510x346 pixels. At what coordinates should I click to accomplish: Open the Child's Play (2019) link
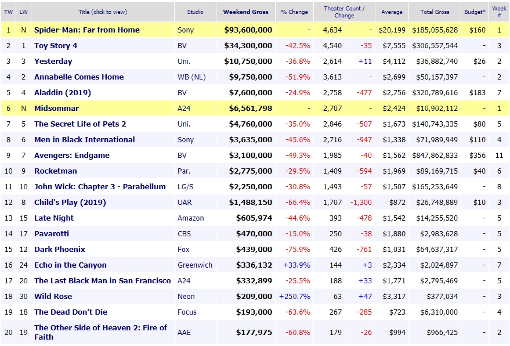click(70, 202)
